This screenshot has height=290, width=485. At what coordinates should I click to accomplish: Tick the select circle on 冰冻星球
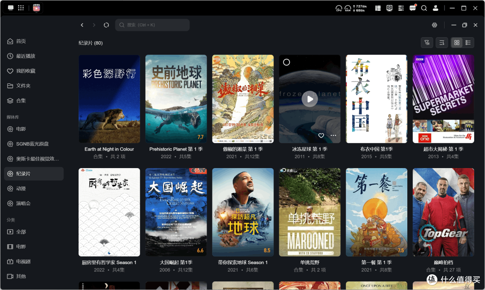coord(287,62)
